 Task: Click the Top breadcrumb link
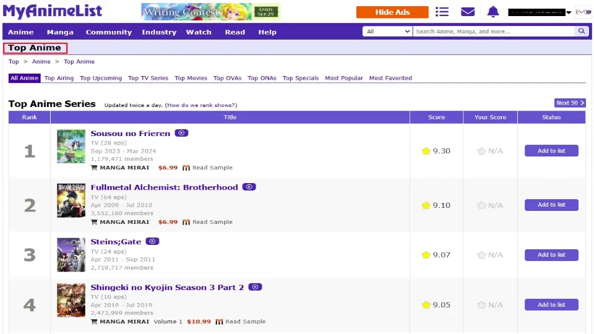pos(14,61)
